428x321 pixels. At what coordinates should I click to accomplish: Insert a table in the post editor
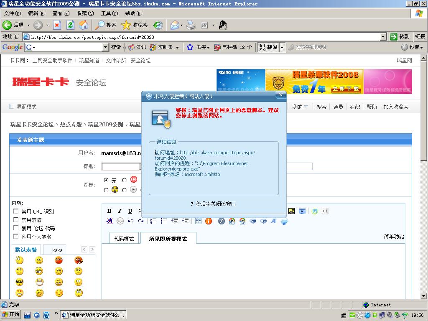point(198,221)
